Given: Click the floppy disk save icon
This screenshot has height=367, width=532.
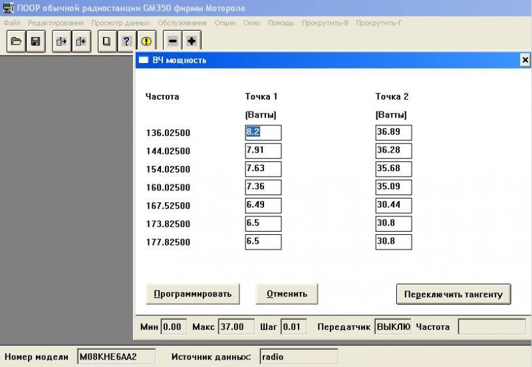Looking at the screenshot, I should (36, 41).
